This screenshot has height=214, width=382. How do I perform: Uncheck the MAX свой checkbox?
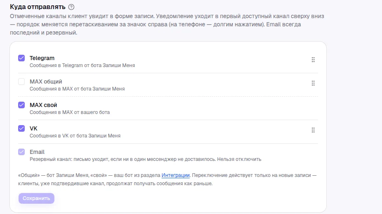click(21, 105)
